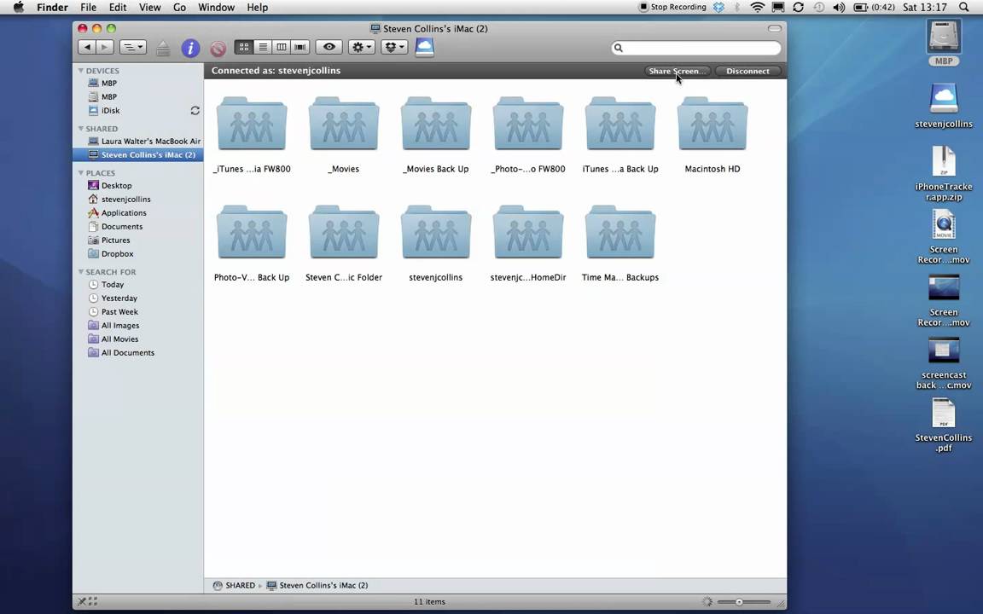Collapse the SHARED sidebar section

coord(81,129)
